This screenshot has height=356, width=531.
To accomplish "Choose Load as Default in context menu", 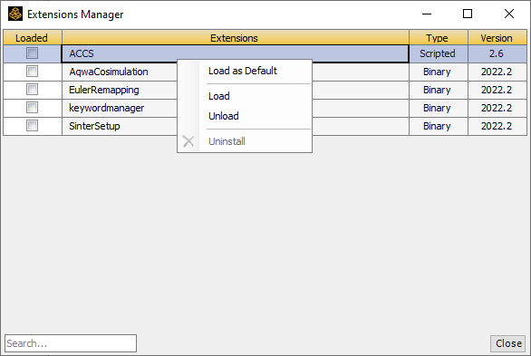I will tap(245, 71).
